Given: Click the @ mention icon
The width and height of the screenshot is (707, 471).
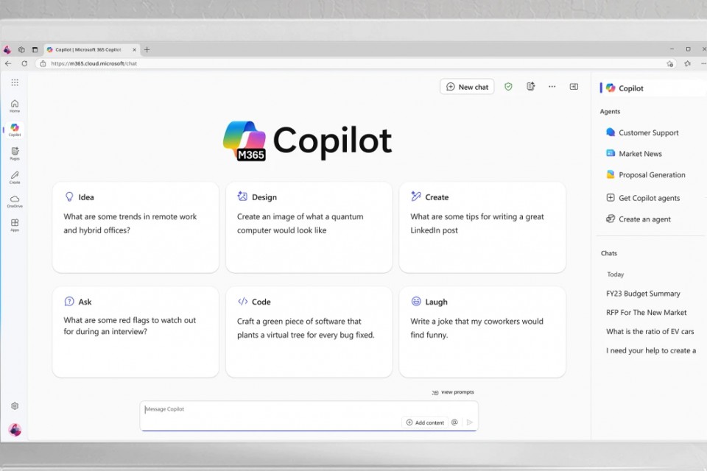Looking at the screenshot, I should (x=454, y=422).
